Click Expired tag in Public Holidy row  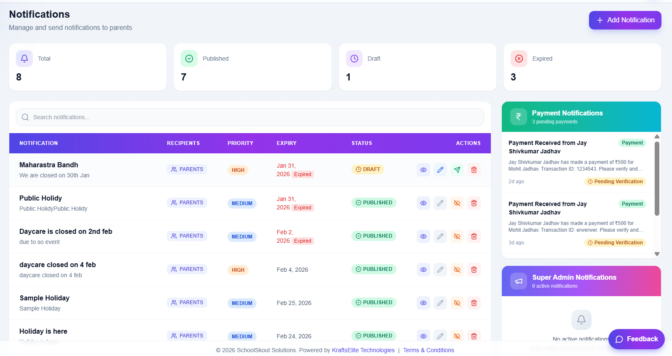click(x=303, y=208)
